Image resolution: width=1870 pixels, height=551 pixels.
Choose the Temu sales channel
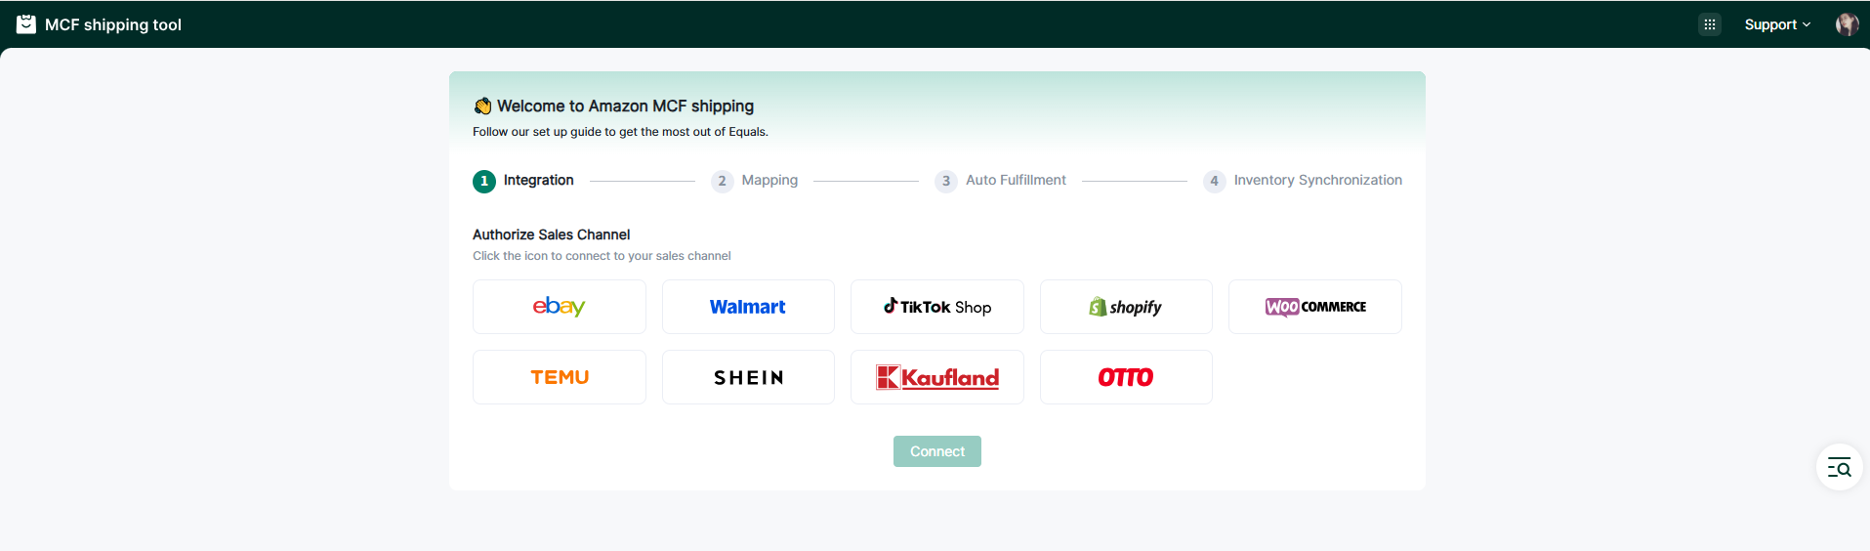click(x=559, y=377)
